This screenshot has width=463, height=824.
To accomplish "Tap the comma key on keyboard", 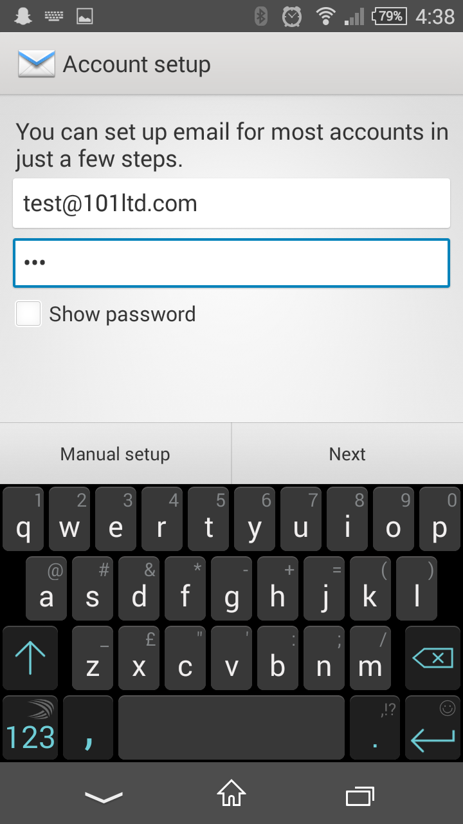I will click(88, 728).
